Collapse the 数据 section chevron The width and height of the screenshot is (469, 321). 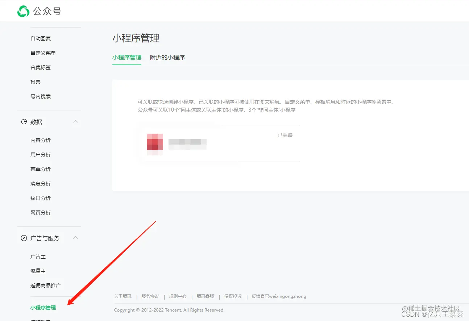(x=75, y=122)
